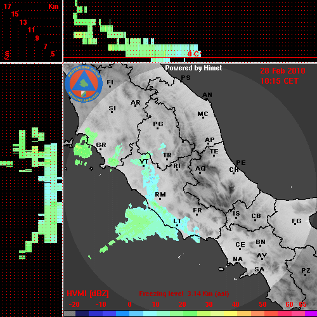Click the '0 C°' freezing line label
Screen dimensions: 317x317
pyautogui.click(x=194, y=54)
